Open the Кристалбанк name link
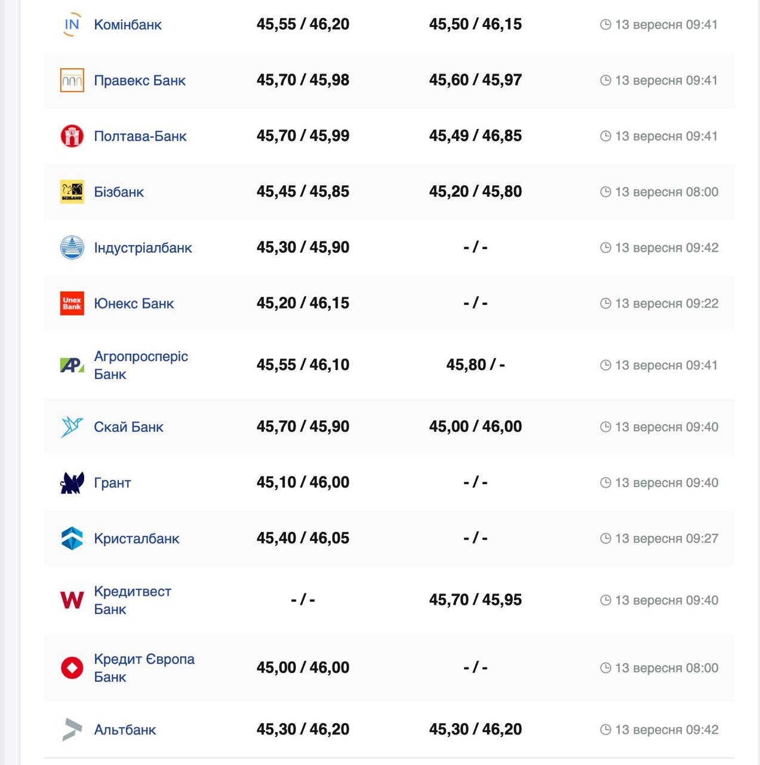The width and height of the screenshot is (760, 765). pos(136,538)
